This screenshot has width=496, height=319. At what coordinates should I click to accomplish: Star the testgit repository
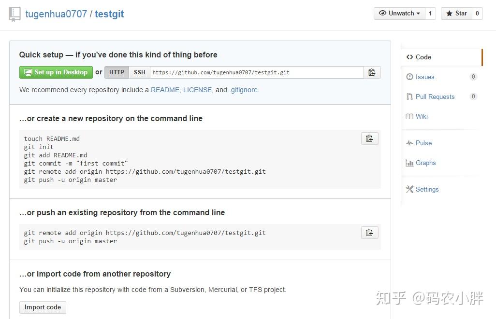click(456, 13)
